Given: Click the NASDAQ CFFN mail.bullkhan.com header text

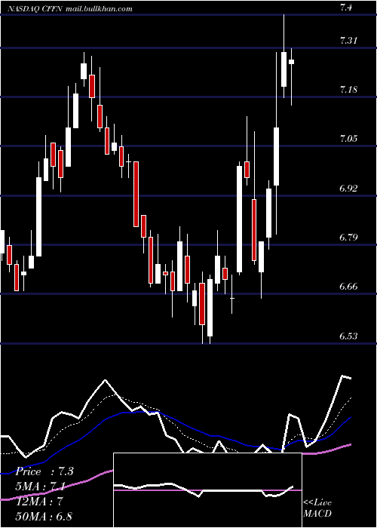Looking at the screenshot, I should 69,9.
